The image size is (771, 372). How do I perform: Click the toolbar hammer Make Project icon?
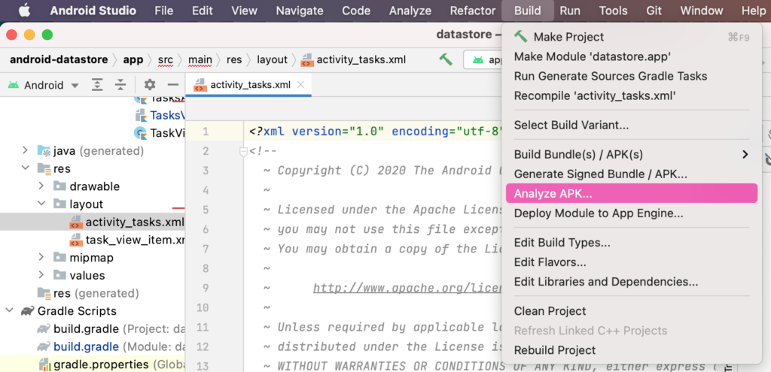click(446, 60)
